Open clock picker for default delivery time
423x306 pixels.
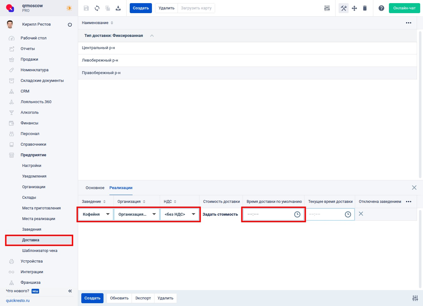tap(297, 214)
